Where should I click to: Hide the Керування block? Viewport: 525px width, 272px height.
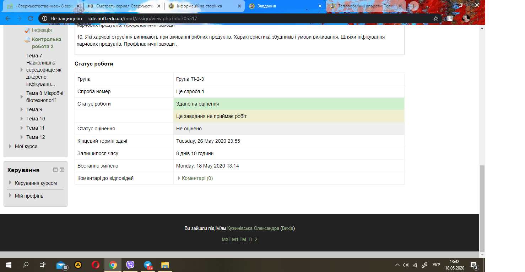coord(55,170)
